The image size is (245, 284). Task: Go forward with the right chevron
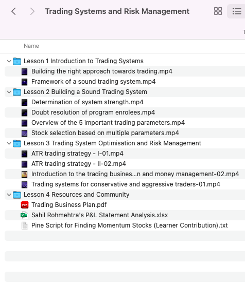32,11
